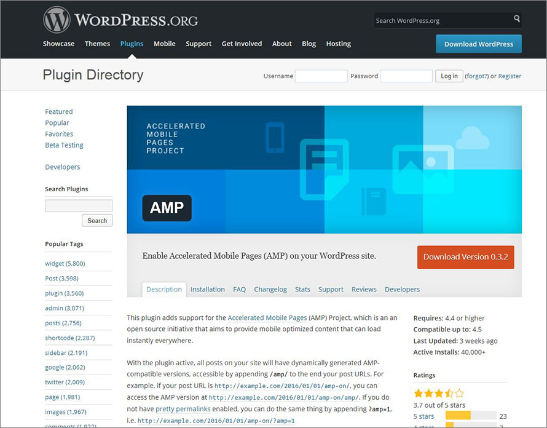547x428 pixels.
Task: Open the Hosting navigation link
Action: (x=339, y=44)
